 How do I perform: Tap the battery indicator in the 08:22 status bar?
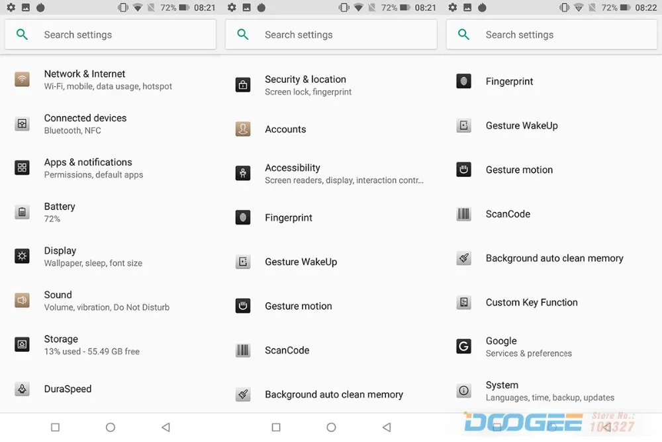(x=626, y=7)
